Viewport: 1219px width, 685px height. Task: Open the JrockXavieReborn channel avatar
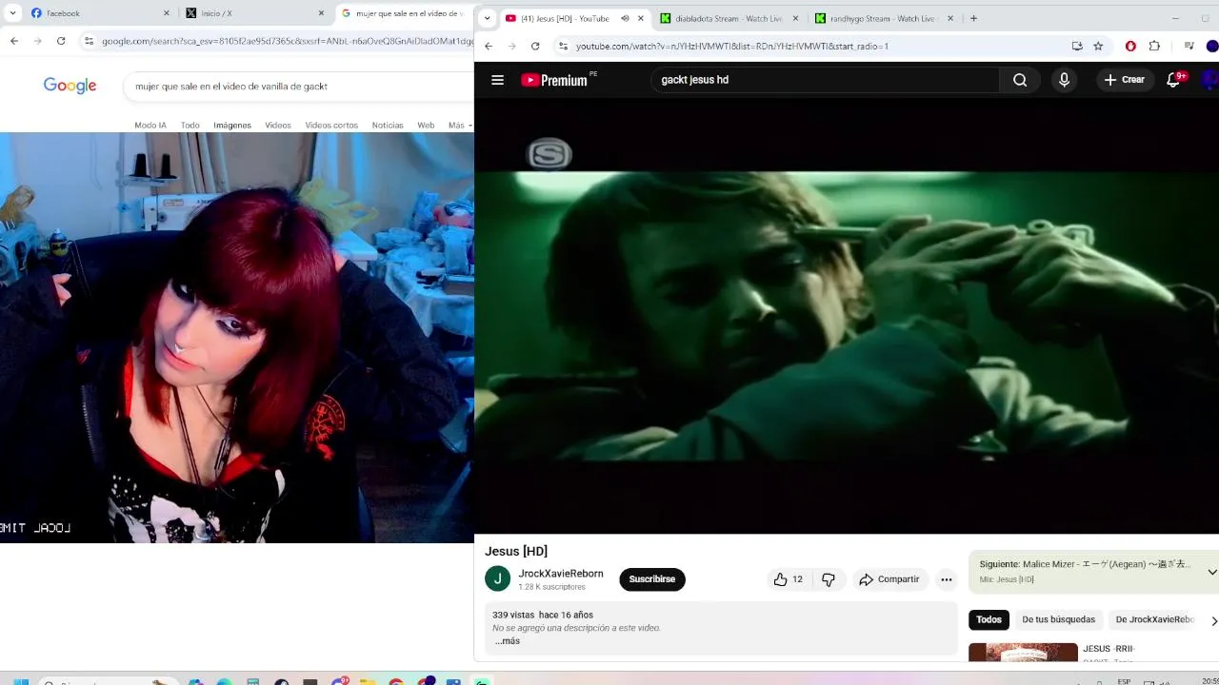tap(497, 578)
